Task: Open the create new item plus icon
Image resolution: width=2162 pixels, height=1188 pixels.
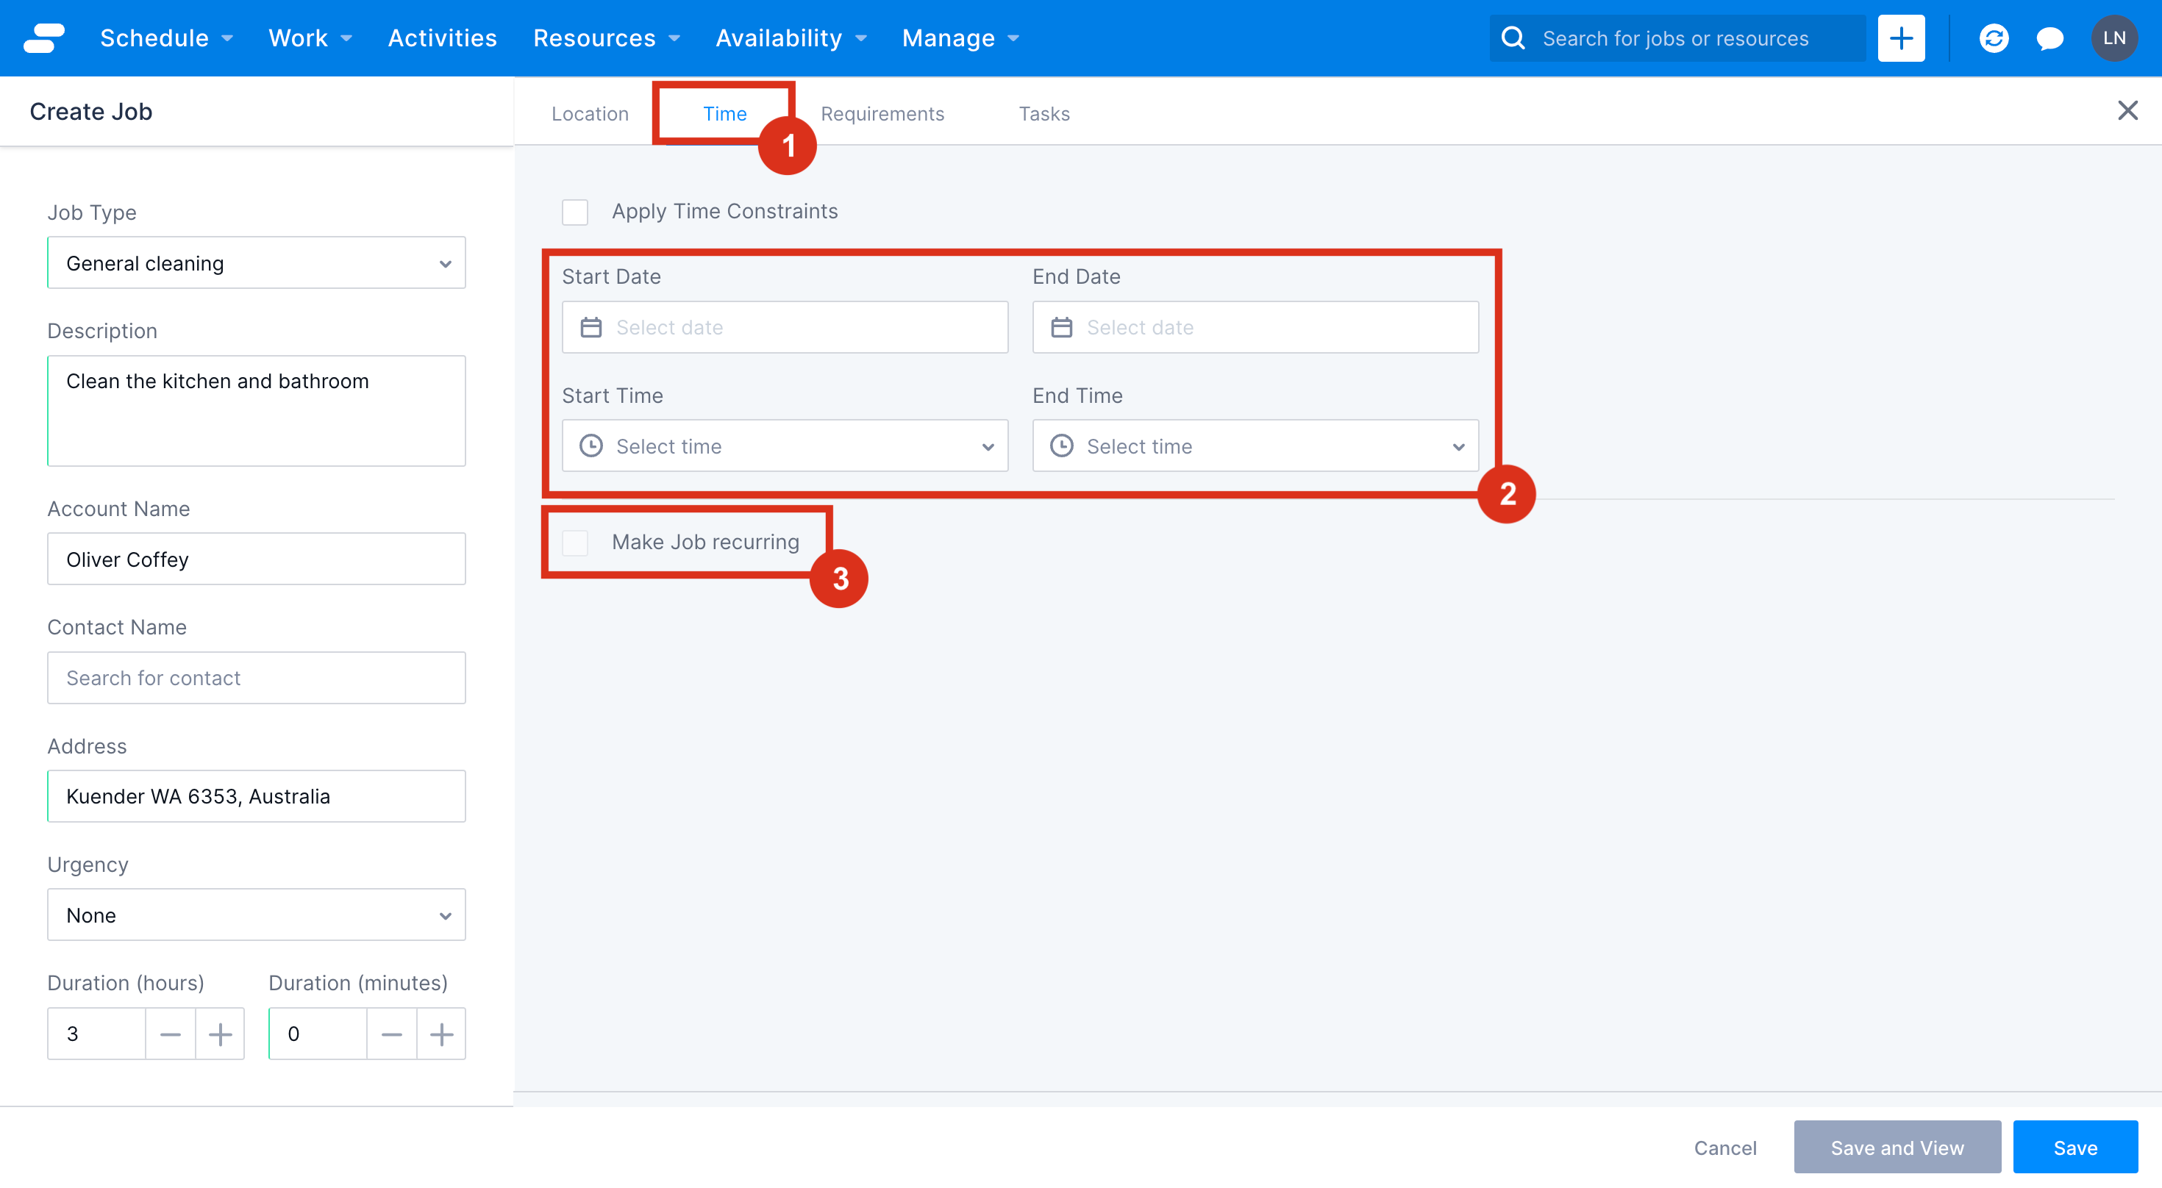Action: tap(1901, 37)
